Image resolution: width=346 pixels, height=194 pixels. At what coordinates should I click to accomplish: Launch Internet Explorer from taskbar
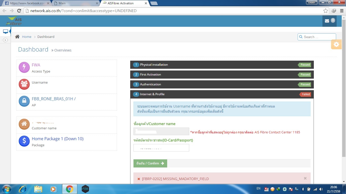point(23,189)
